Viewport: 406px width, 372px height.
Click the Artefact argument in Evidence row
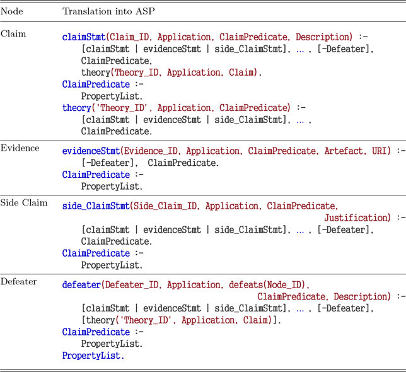pos(346,151)
